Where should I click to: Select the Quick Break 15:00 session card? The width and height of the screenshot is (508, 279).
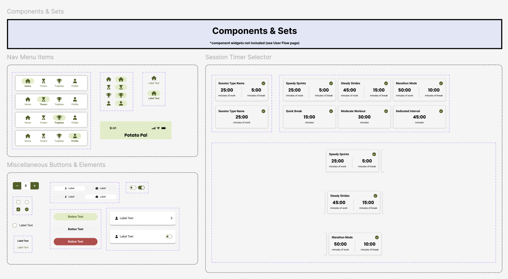tap(309, 117)
